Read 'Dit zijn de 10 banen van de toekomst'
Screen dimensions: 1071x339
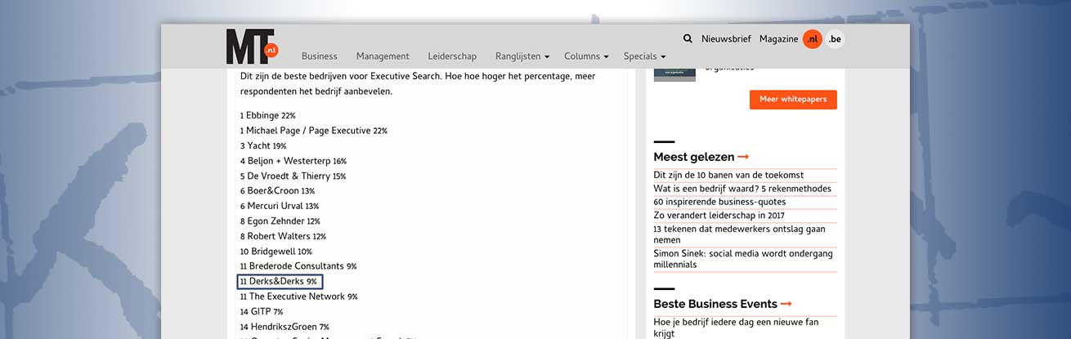(728, 175)
